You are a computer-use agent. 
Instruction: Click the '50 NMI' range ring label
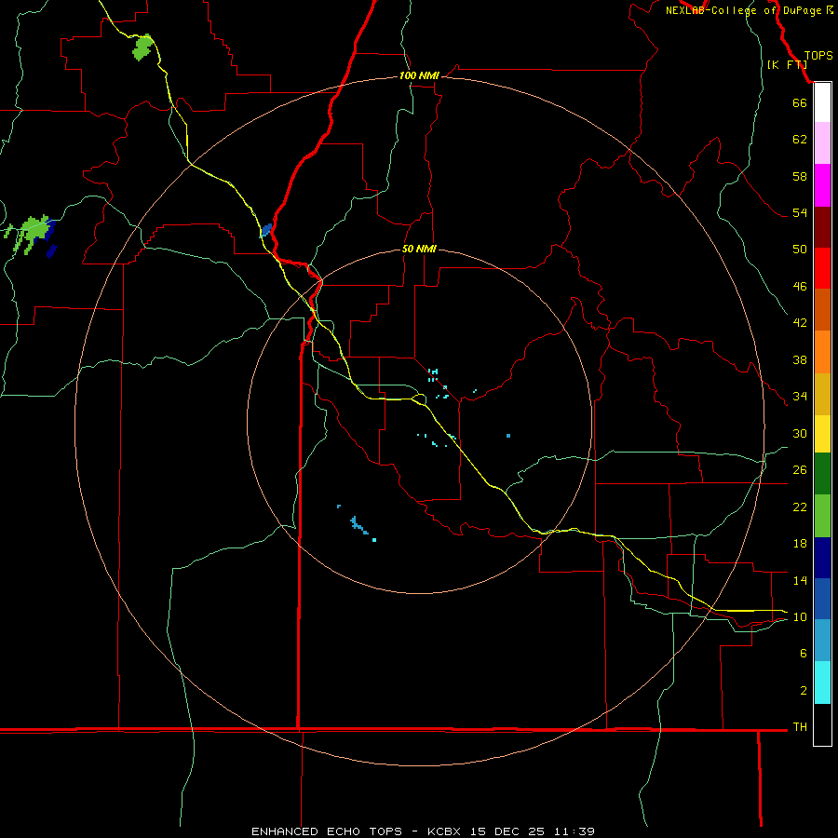coord(419,249)
